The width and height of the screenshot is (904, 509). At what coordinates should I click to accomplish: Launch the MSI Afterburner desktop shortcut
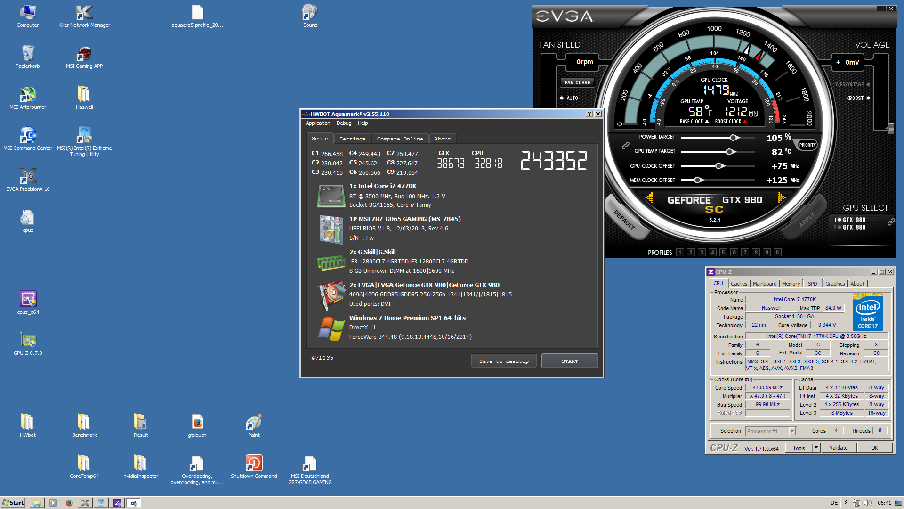[x=28, y=98]
